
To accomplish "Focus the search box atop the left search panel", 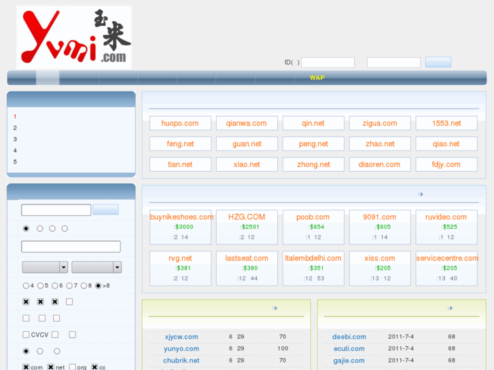I will [x=56, y=210].
